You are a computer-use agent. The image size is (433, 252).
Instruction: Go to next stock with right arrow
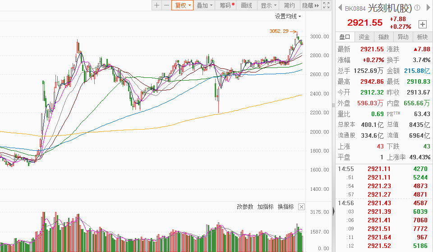tap(427, 8)
